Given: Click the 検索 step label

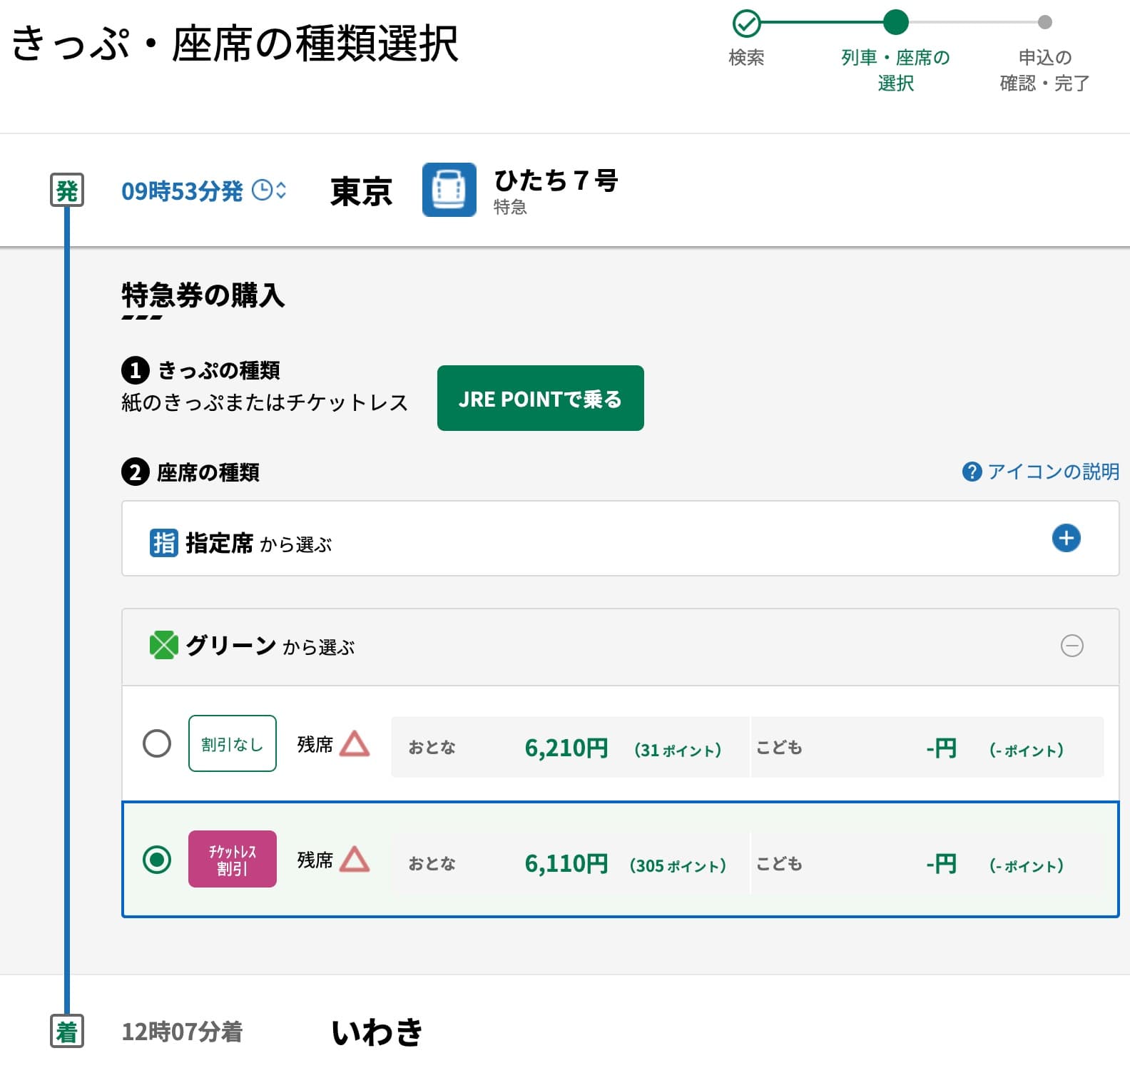Looking at the screenshot, I should [x=746, y=58].
